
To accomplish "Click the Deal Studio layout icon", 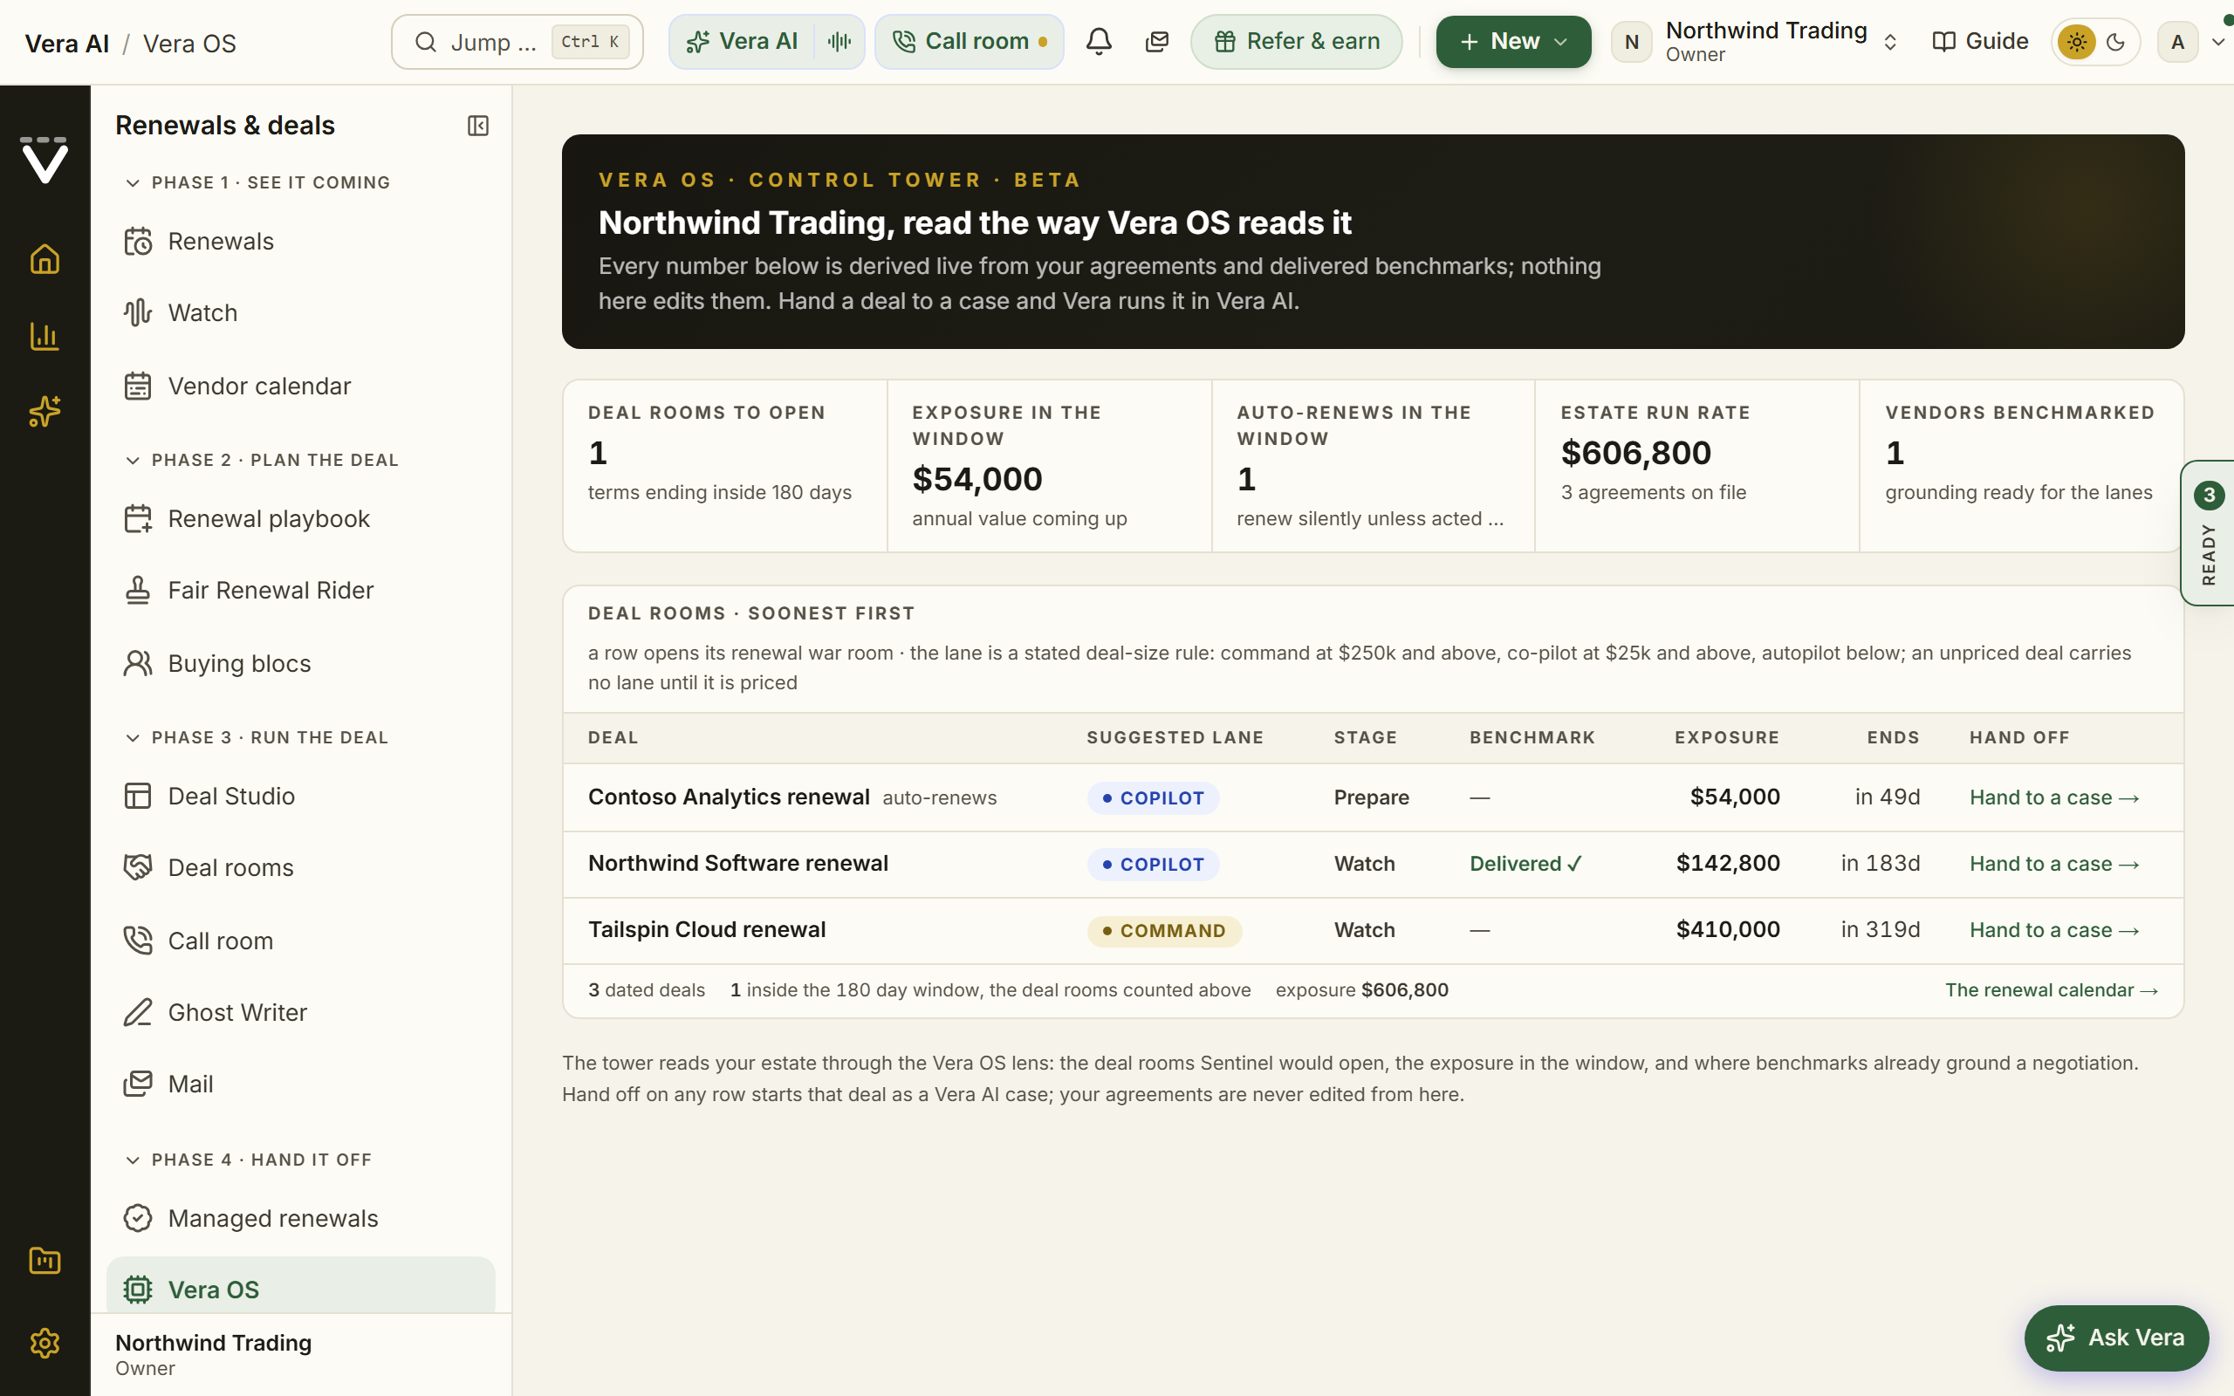I will 138,796.
